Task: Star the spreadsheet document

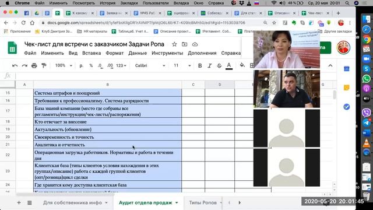Action: [174, 44]
